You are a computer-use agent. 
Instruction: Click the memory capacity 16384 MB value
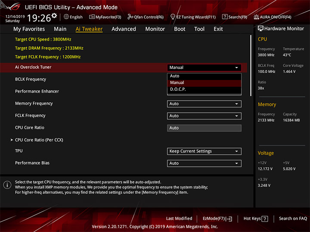(x=291, y=120)
